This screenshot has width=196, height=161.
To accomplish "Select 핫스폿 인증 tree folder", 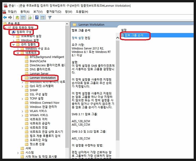I will pos(37,144).
